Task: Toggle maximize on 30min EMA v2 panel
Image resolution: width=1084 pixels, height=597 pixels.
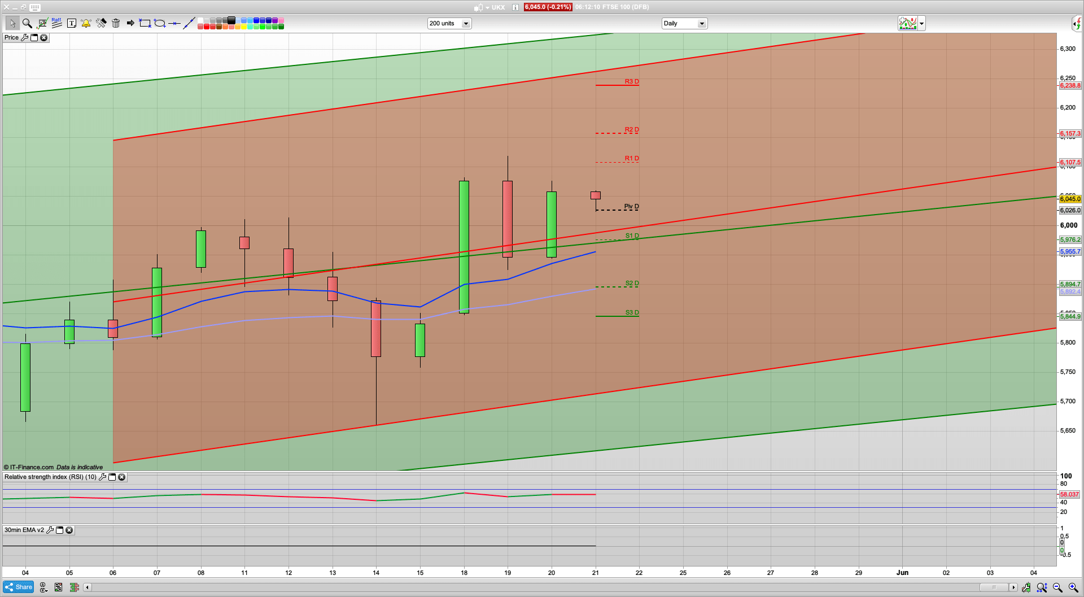Action: (x=59, y=530)
